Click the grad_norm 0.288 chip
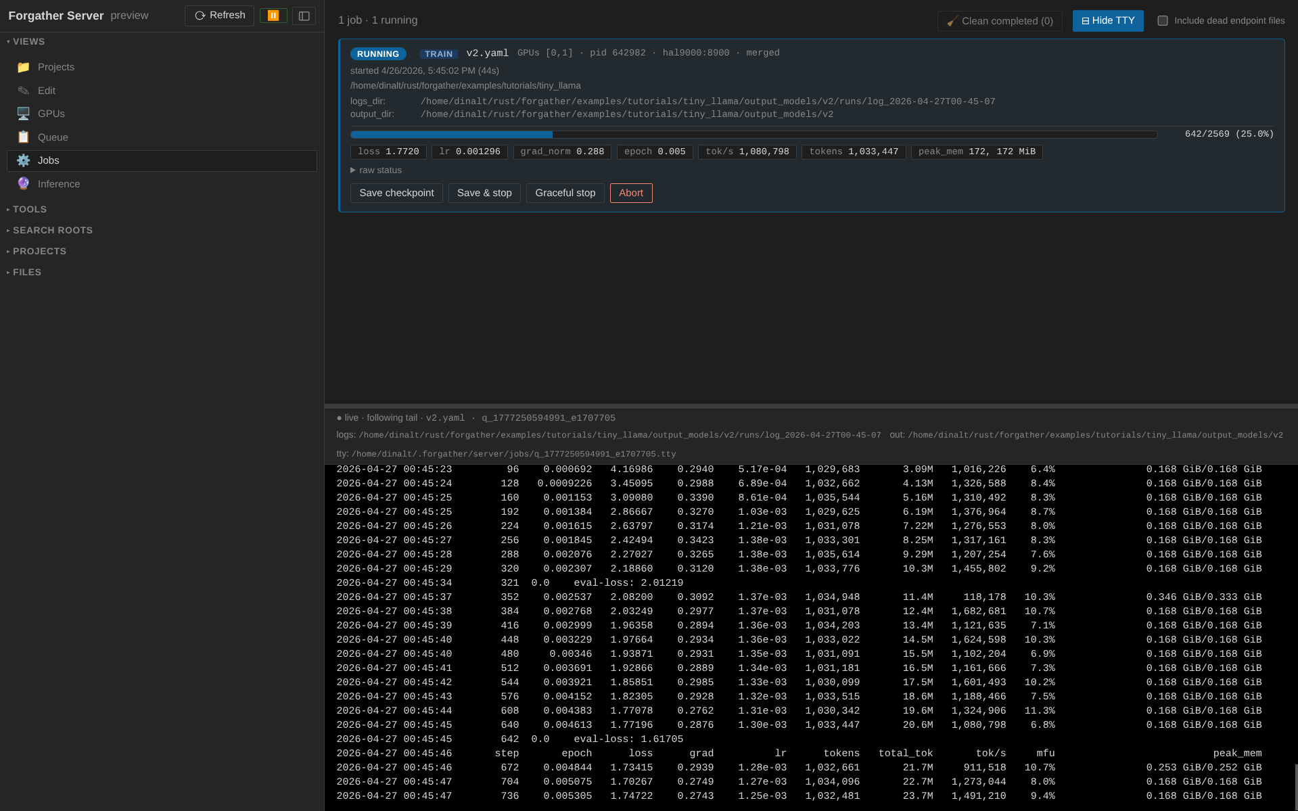The height and width of the screenshot is (811, 1298). 562,152
